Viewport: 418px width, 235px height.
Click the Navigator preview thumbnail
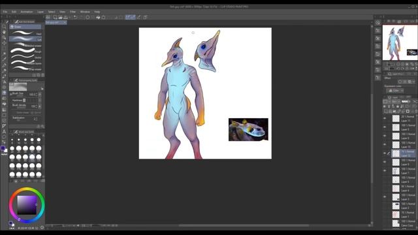click(400, 42)
